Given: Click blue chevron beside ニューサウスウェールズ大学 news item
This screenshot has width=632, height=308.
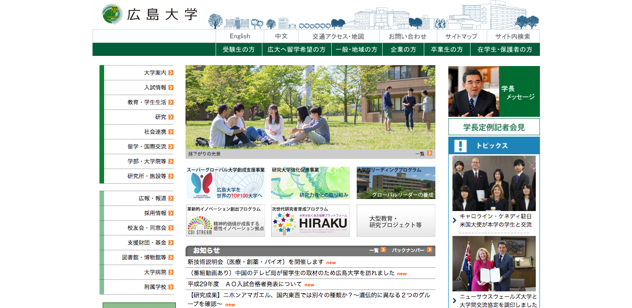Looking at the screenshot, I should pyautogui.click(x=455, y=301).
